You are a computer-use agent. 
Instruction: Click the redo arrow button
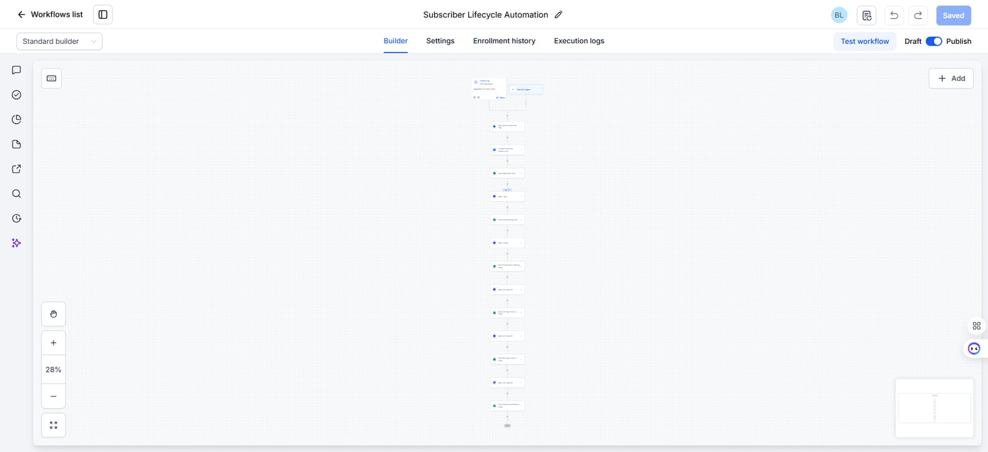pyautogui.click(x=918, y=15)
